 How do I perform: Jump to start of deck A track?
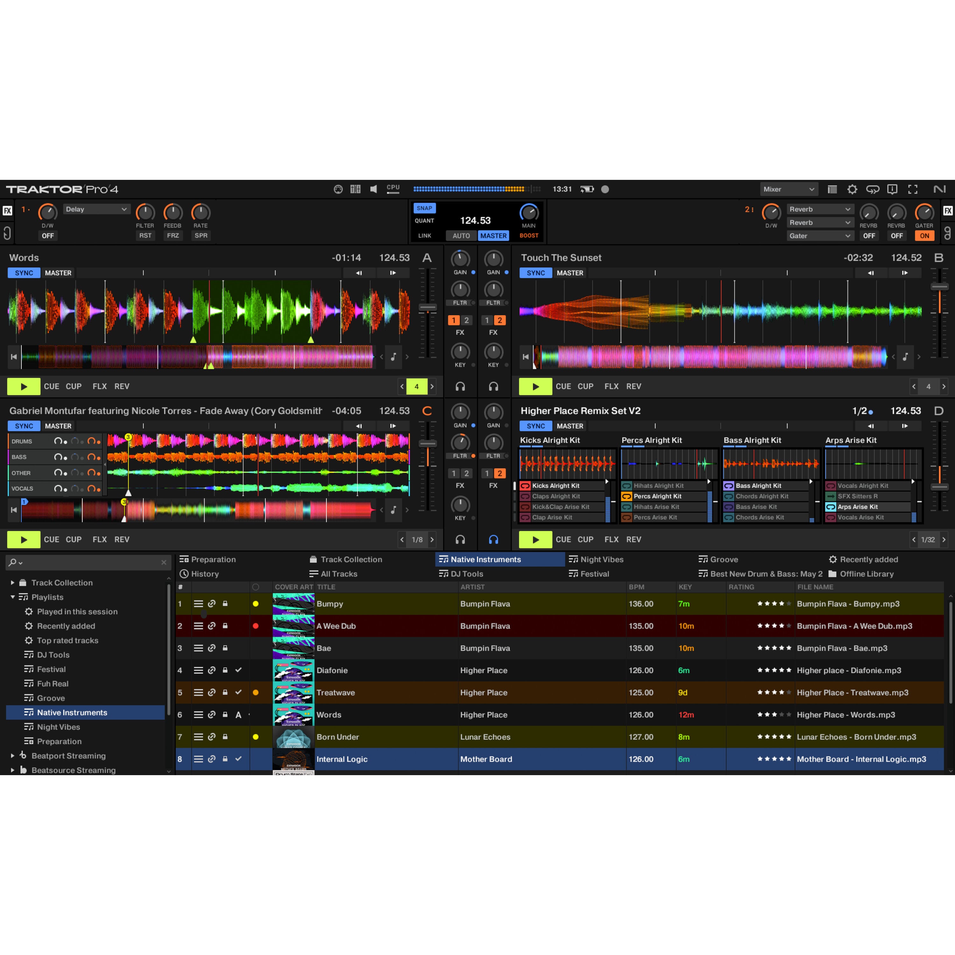pos(14,357)
